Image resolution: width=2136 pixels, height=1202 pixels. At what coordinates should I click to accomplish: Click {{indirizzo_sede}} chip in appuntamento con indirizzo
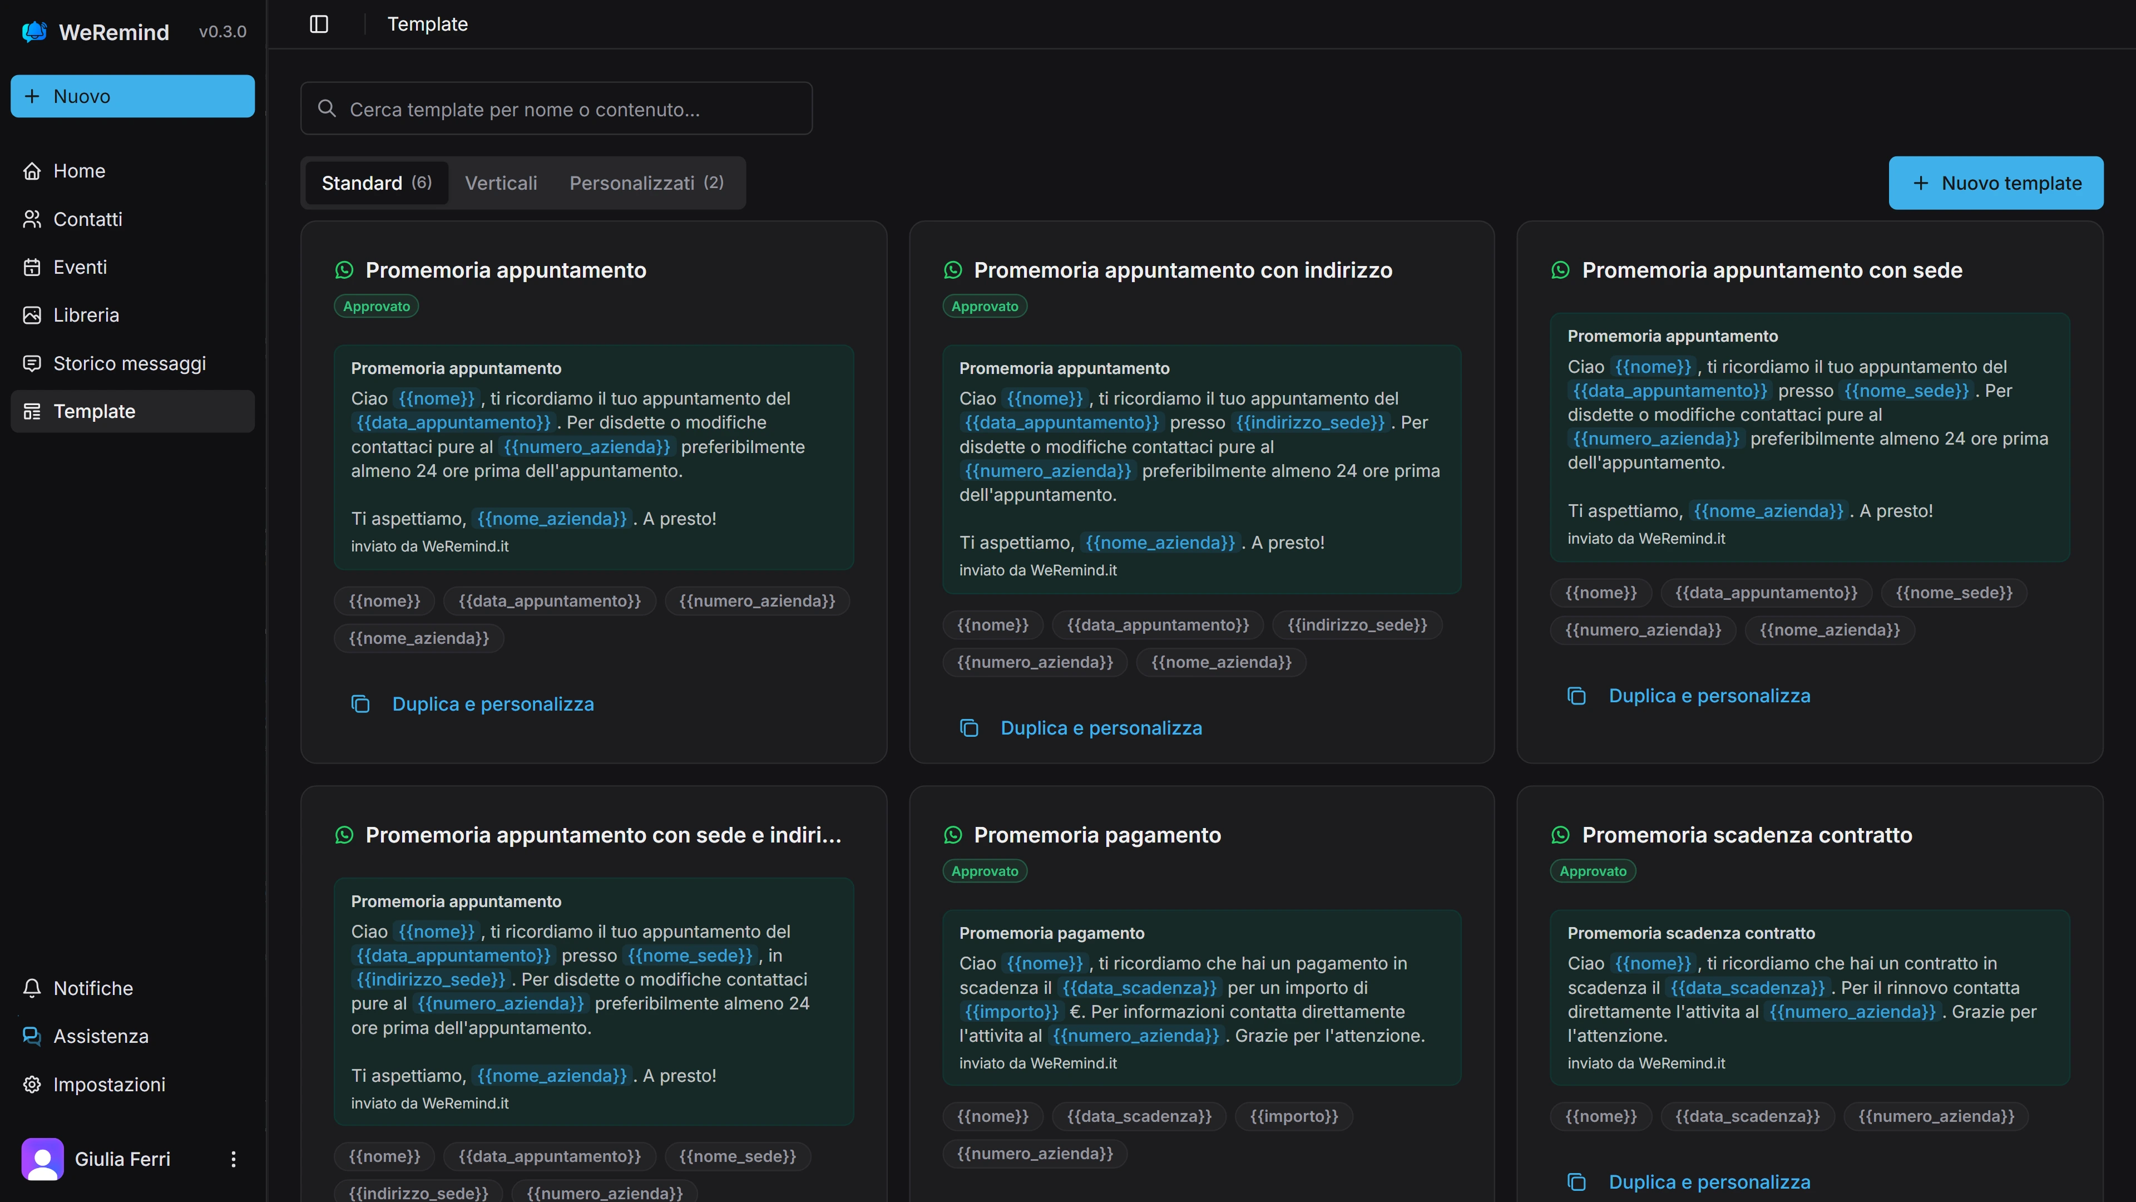coord(1357,625)
